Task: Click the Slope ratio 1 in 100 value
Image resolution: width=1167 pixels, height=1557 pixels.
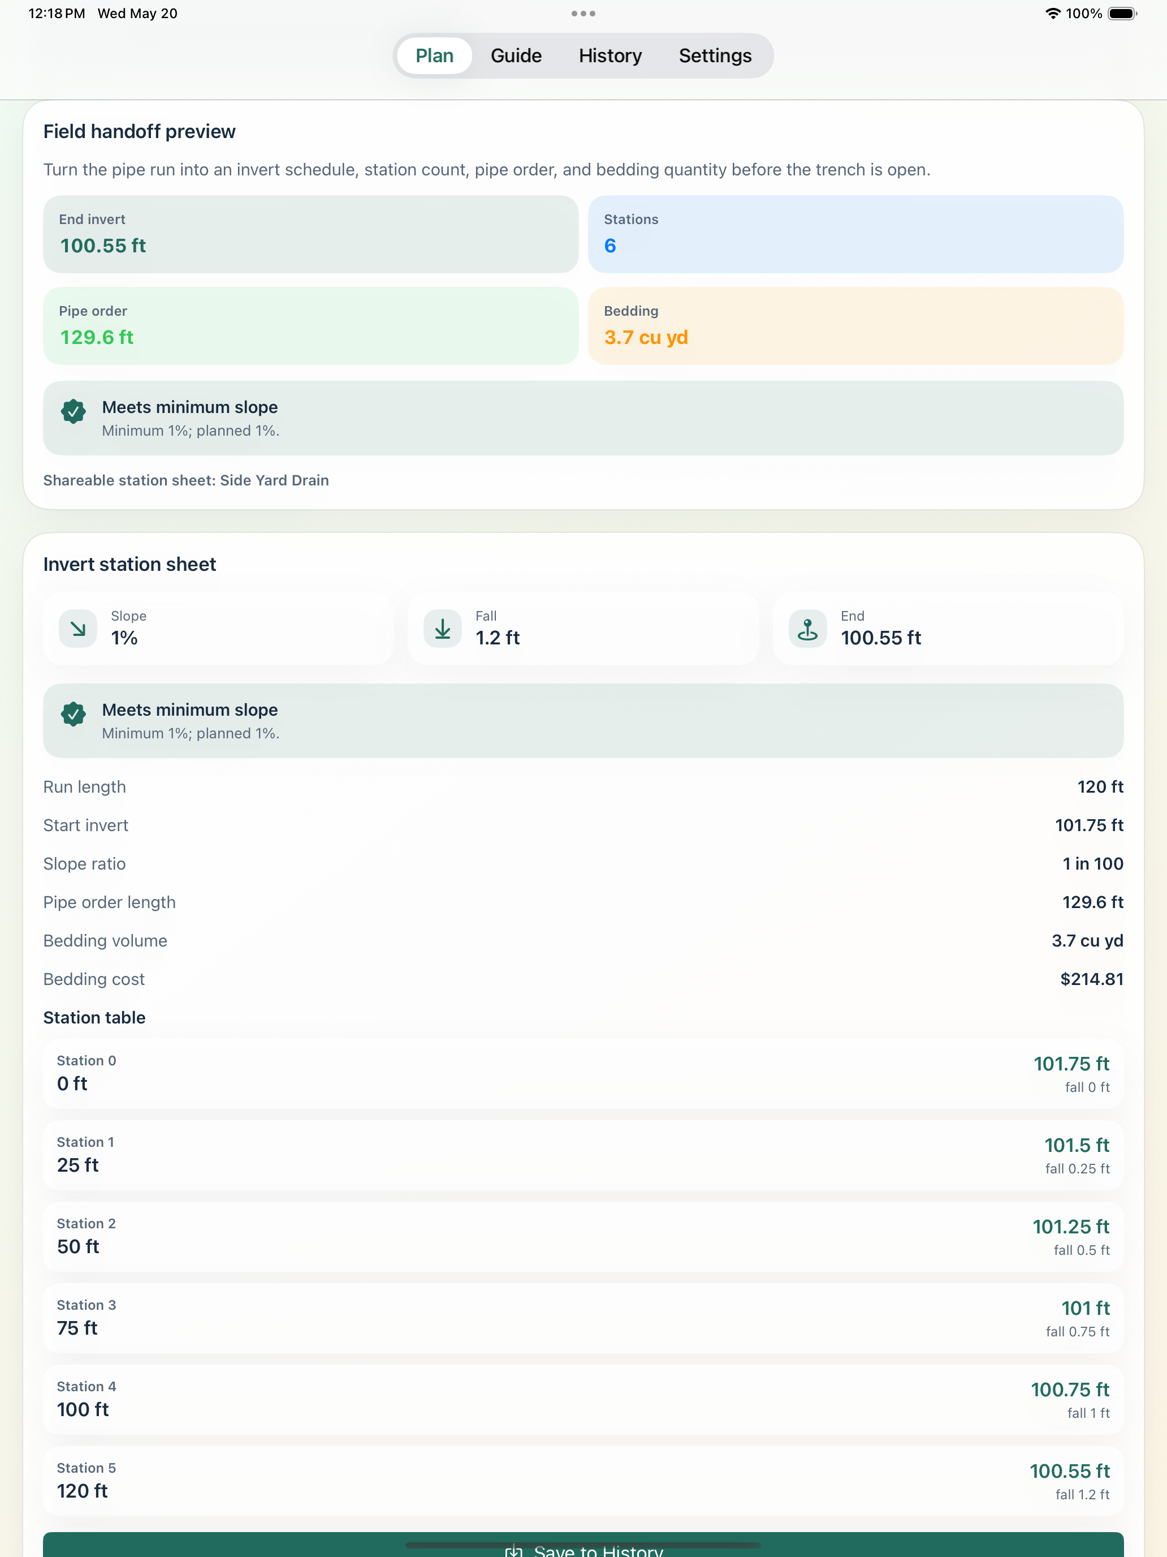Action: [1092, 864]
